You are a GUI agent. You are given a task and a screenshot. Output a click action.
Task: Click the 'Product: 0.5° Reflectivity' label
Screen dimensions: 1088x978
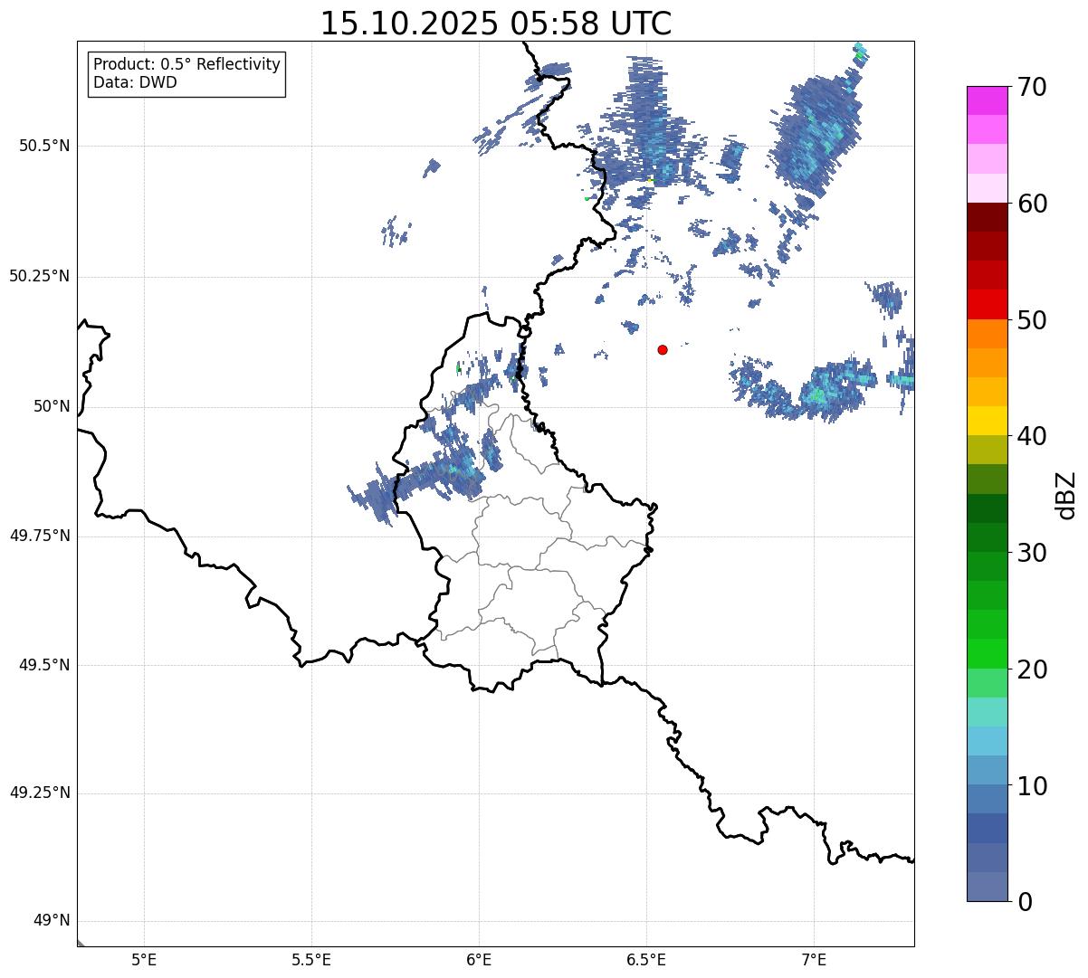tap(186, 65)
